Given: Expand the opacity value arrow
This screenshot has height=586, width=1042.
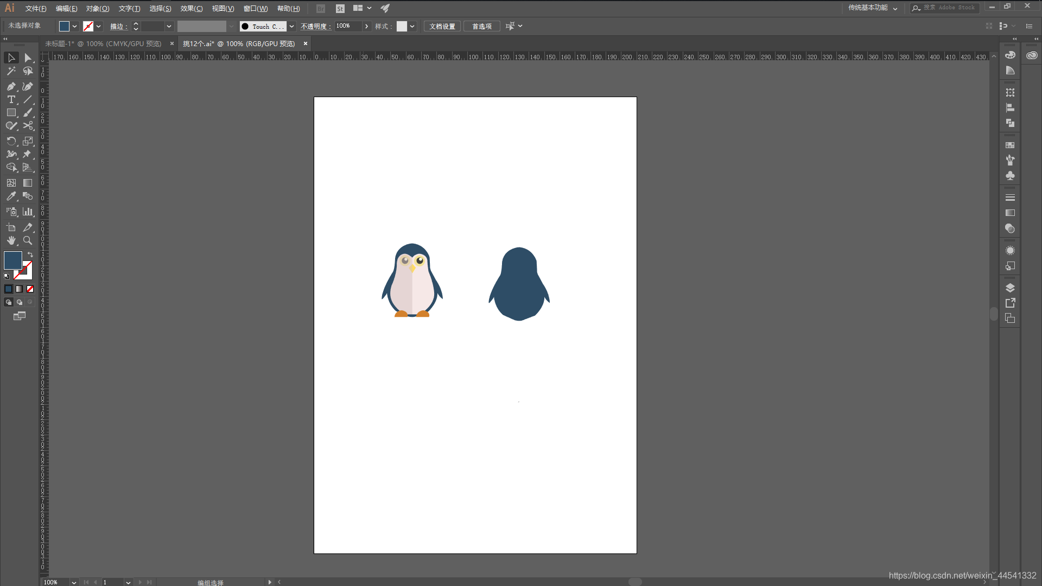Looking at the screenshot, I should point(367,26).
